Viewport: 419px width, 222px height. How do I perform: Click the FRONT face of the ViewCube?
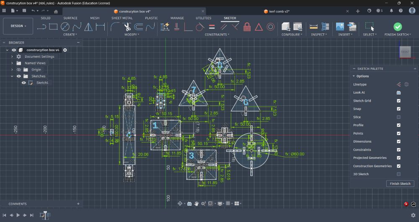click(x=405, y=52)
